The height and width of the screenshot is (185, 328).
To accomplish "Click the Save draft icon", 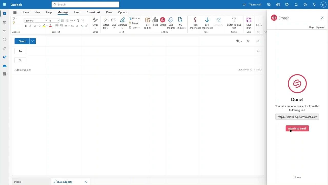I will coord(249,23).
